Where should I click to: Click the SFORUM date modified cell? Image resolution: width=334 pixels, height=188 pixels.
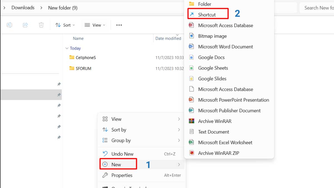(170, 68)
